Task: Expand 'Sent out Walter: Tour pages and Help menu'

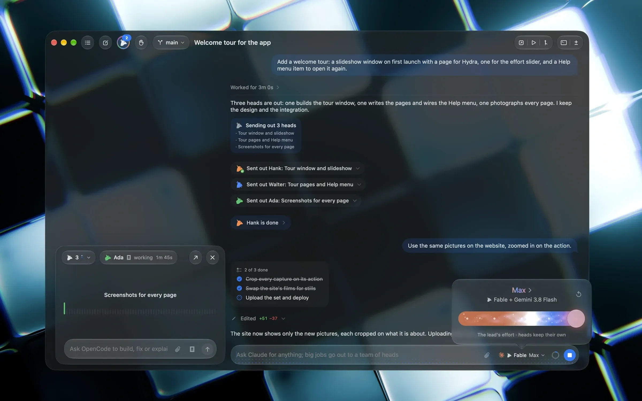Action: (x=298, y=184)
